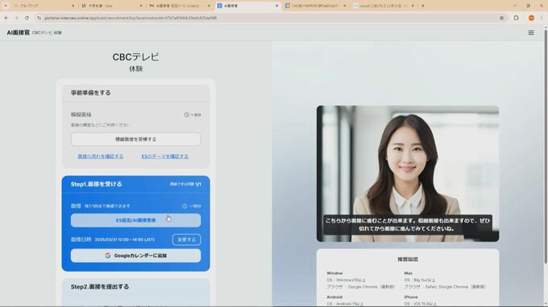Open Chrome's three-dot menu
Image resolution: width=548 pixels, height=307 pixels.
pyautogui.click(x=542, y=18)
